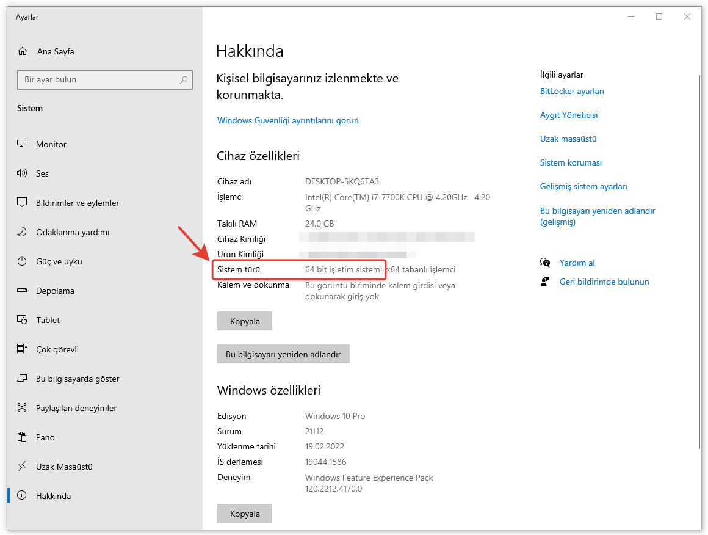Click the Depolama storage icon
708x535 pixels.
[x=22, y=291]
